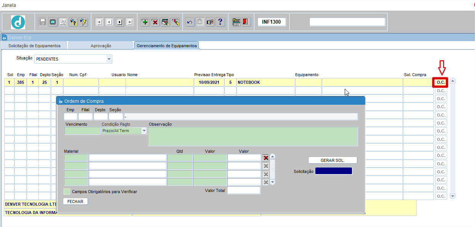Select the Gerenciamento de Equipamentos tab
Viewport: 475px width, 227px height.
point(167,46)
